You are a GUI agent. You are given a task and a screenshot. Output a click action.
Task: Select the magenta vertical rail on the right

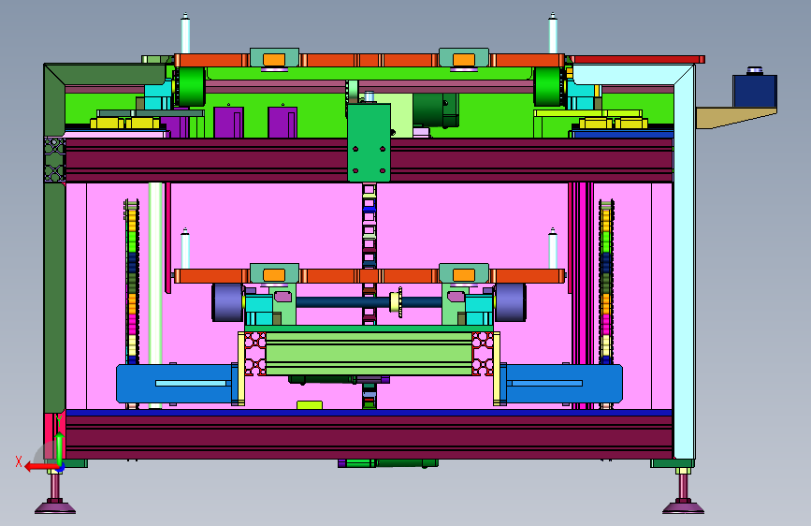[x=583, y=295]
